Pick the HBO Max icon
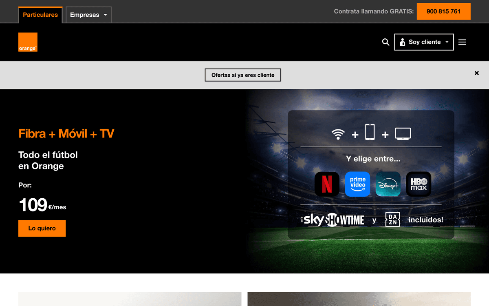 click(419, 184)
